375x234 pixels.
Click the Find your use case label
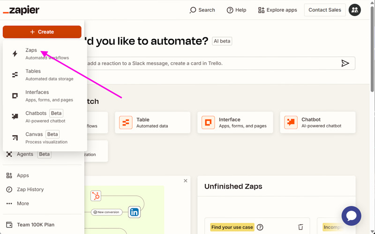pyautogui.click(x=232, y=227)
